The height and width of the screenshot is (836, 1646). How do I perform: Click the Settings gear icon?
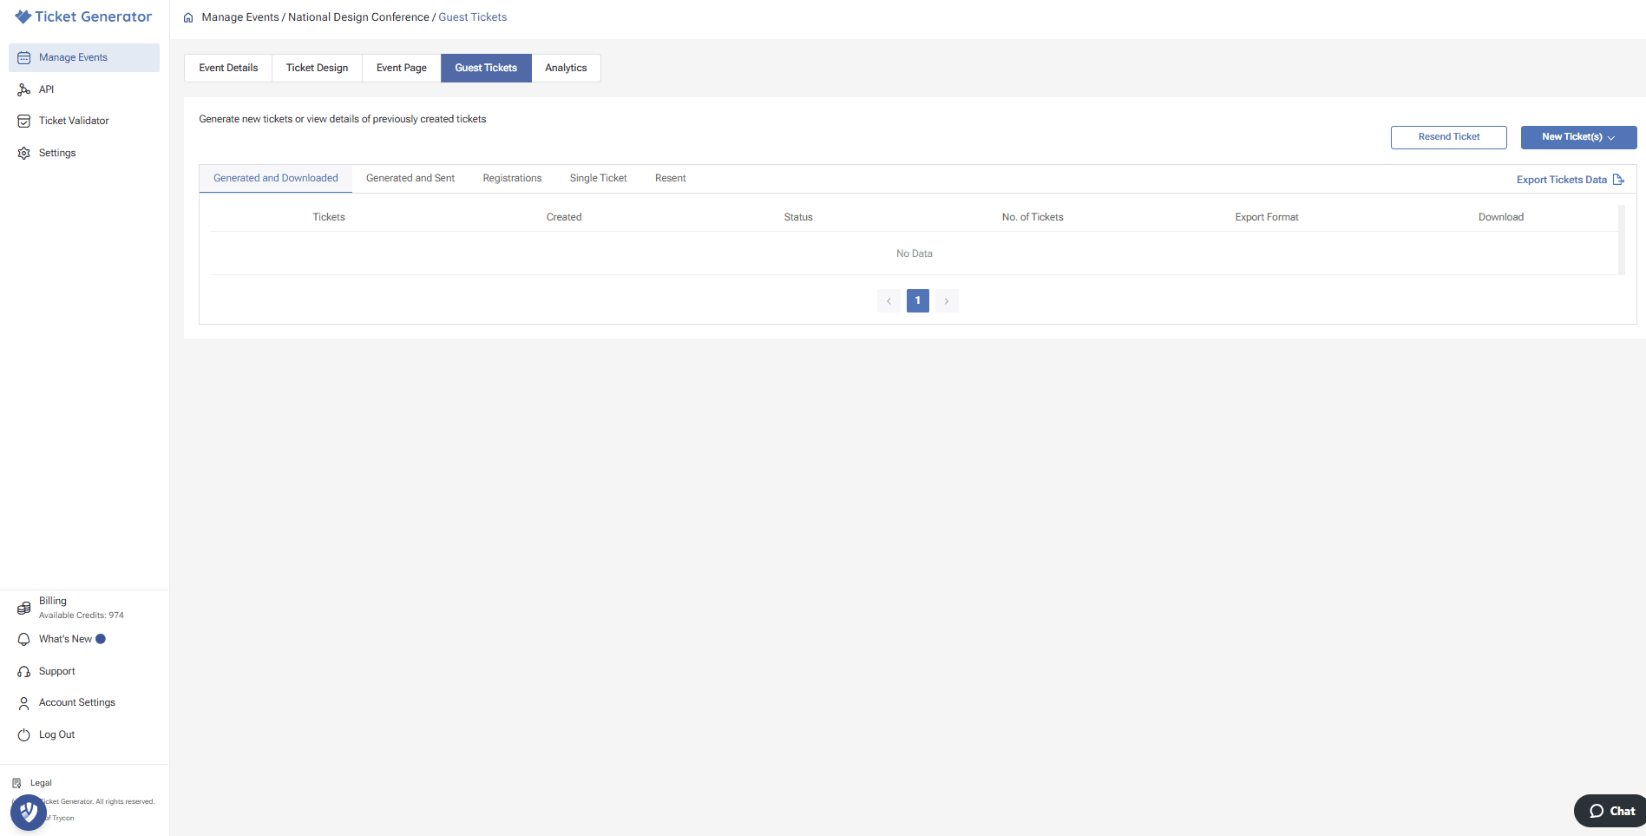pyautogui.click(x=24, y=153)
